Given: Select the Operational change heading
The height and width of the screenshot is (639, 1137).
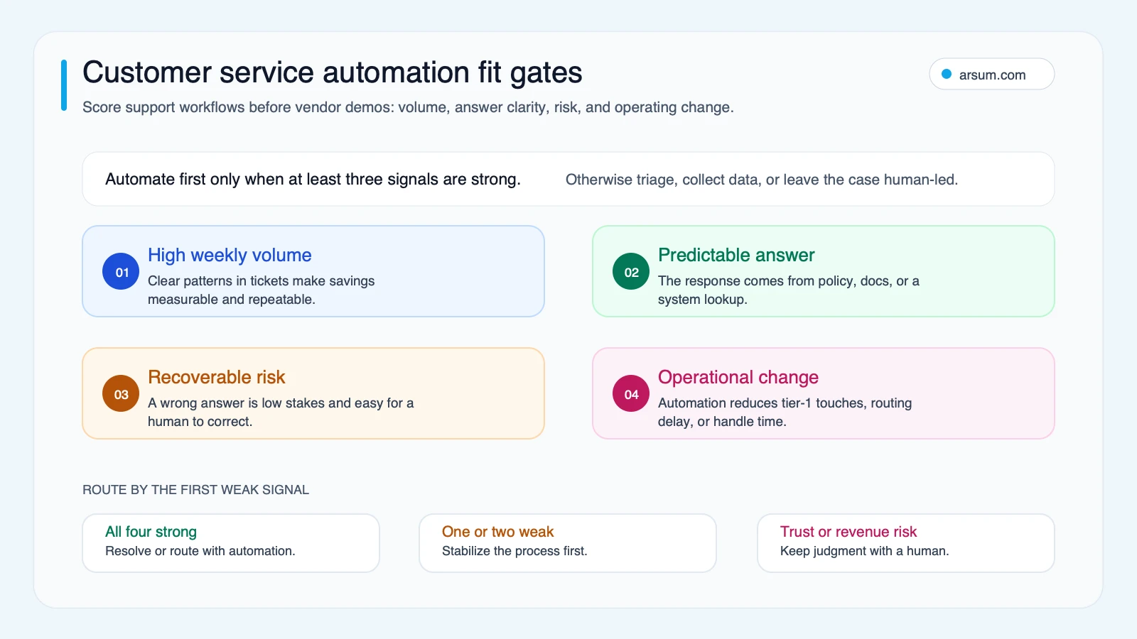Looking at the screenshot, I should (x=738, y=377).
